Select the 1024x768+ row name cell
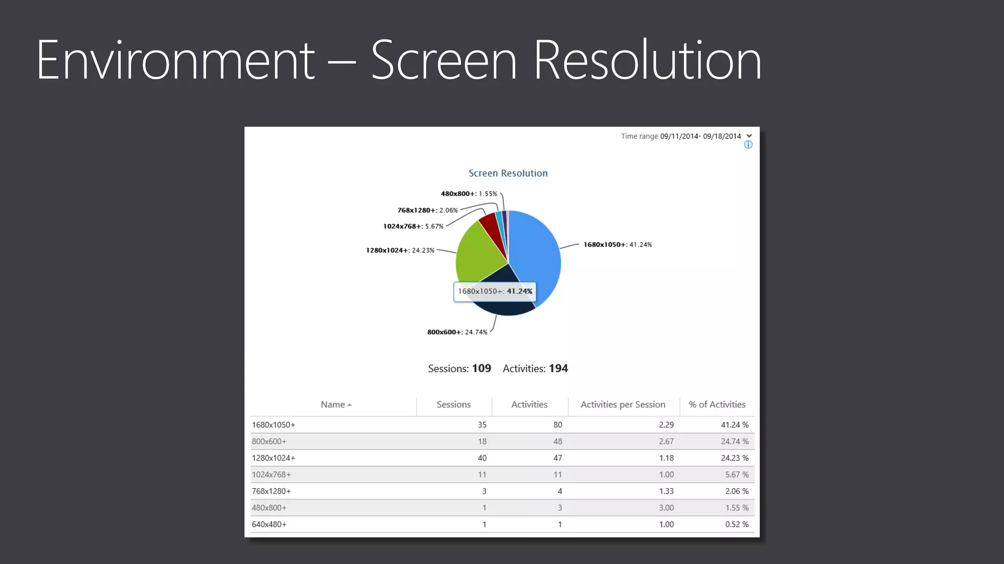Image resolution: width=1004 pixels, height=564 pixels. point(272,474)
